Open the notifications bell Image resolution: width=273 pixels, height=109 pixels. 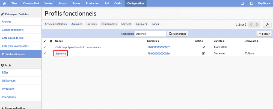click(x=242, y=4)
